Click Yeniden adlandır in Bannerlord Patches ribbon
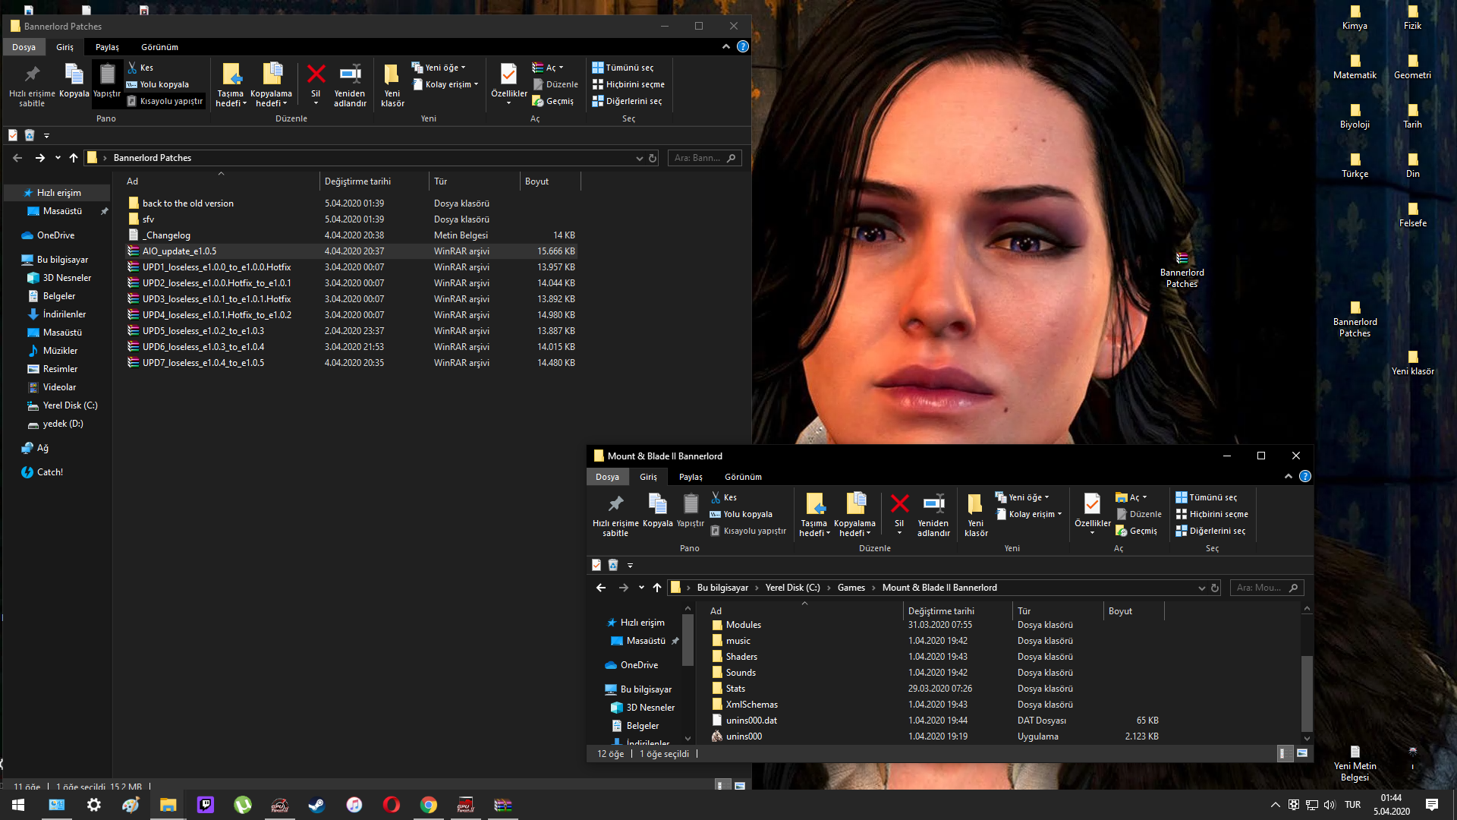Viewport: 1457px width, 820px height. pyautogui.click(x=350, y=84)
